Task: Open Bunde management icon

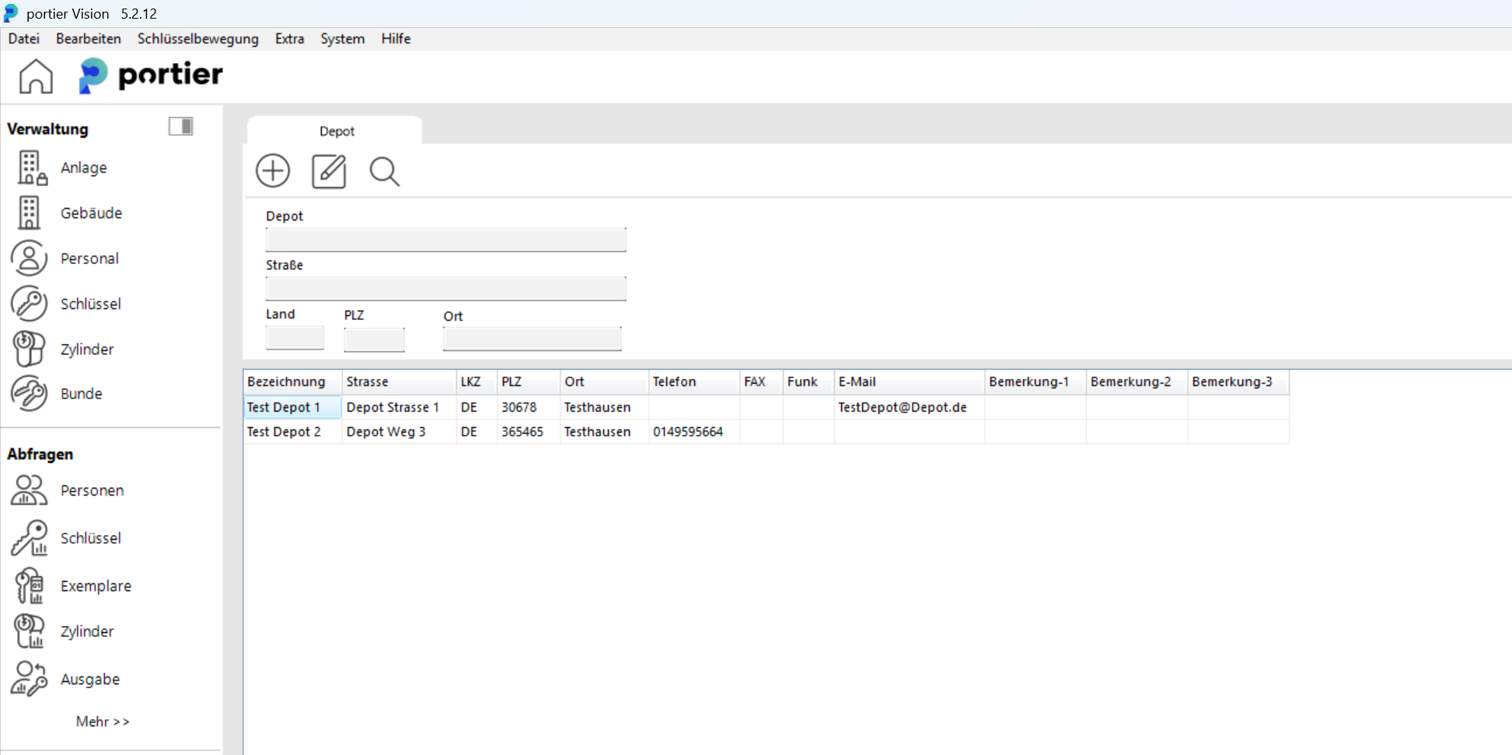Action: click(x=30, y=393)
